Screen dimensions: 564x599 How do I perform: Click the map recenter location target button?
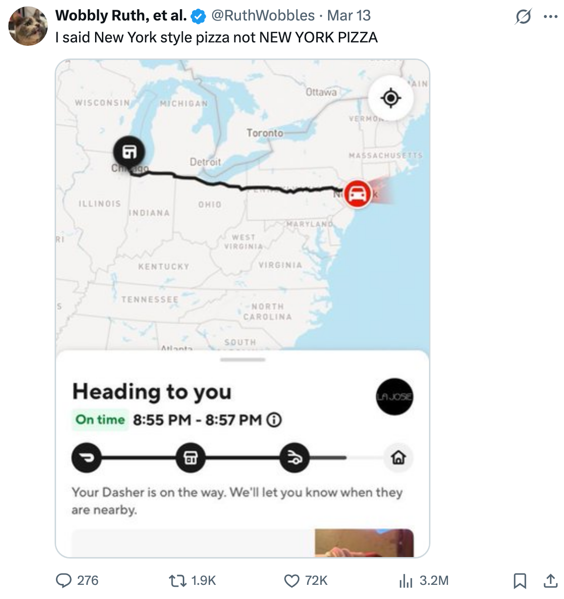click(x=390, y=98)
